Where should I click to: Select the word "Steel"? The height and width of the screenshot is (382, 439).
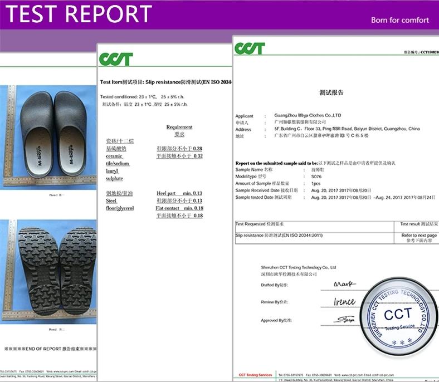pos(111,201)
